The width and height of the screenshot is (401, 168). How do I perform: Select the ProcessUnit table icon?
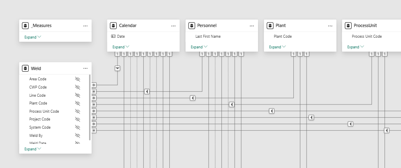[348, 26]
